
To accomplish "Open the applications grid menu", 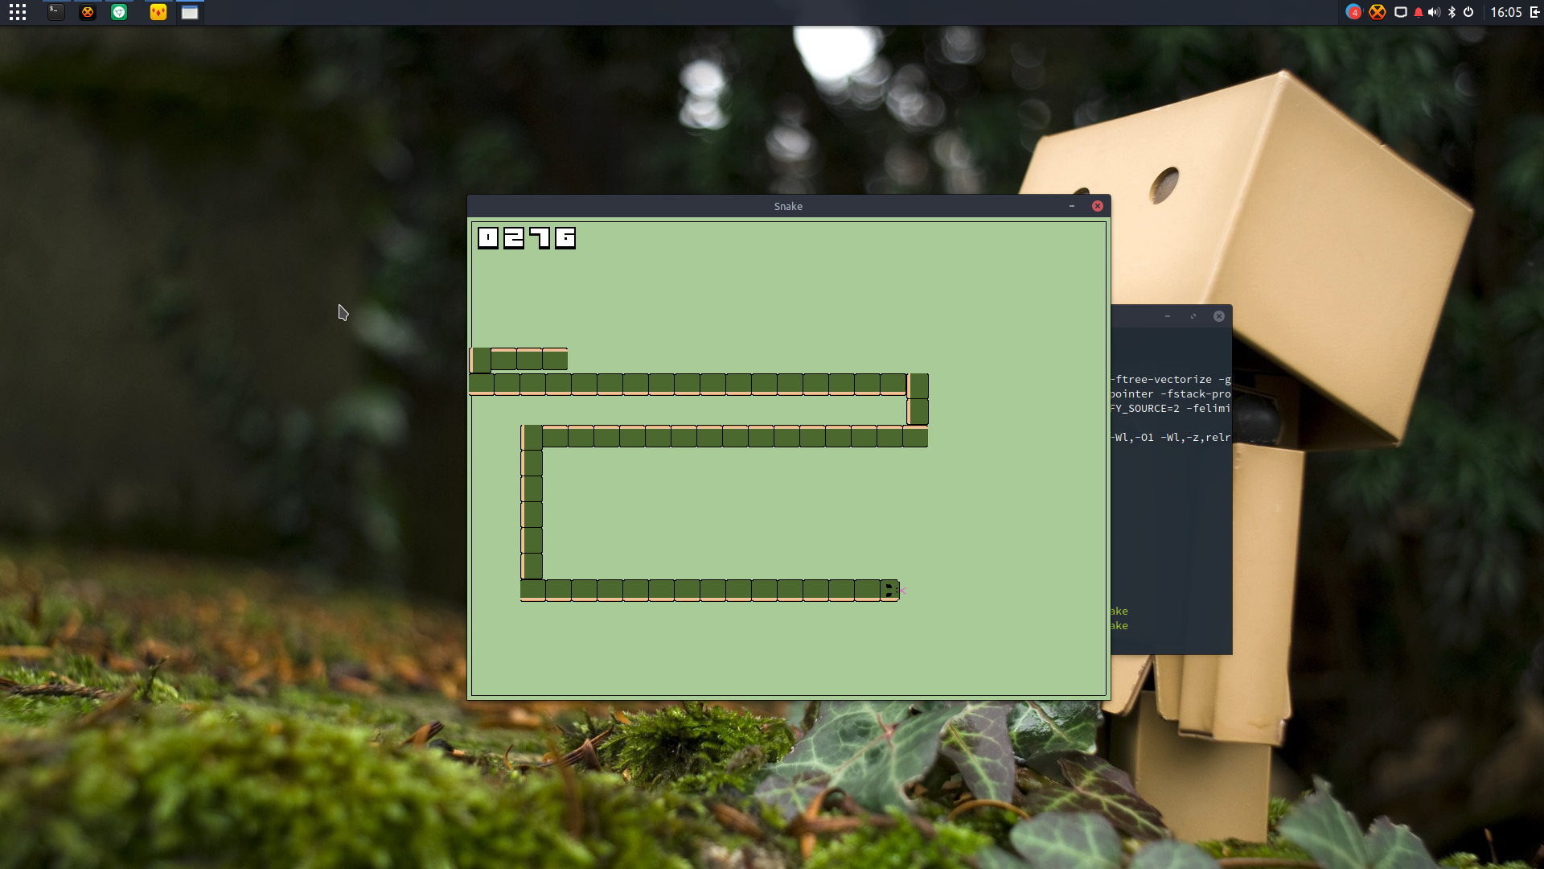I will tap(18, 12).
